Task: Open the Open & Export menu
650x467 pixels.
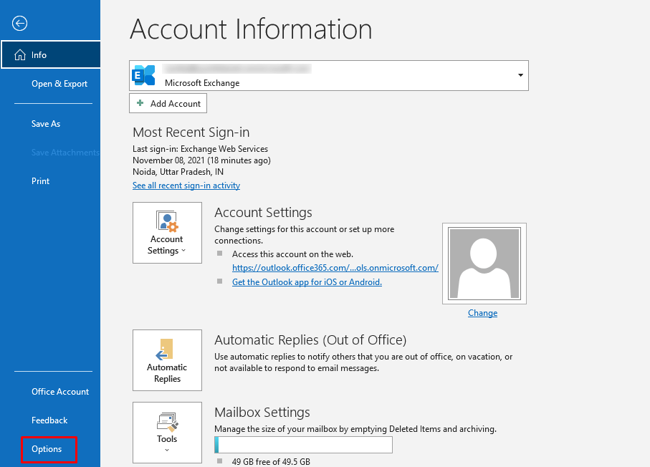Action: click(x=59, y=84)
